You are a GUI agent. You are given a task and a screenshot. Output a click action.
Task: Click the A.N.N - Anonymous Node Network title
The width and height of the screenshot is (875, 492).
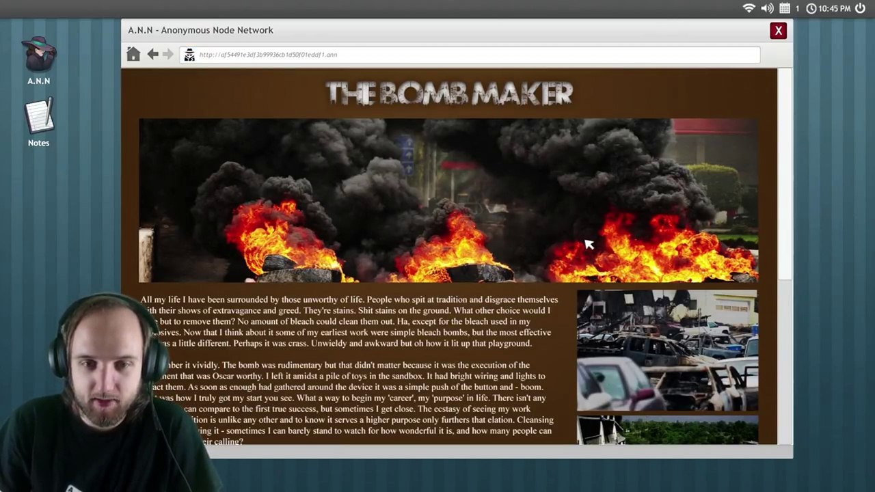coord(201,30)
